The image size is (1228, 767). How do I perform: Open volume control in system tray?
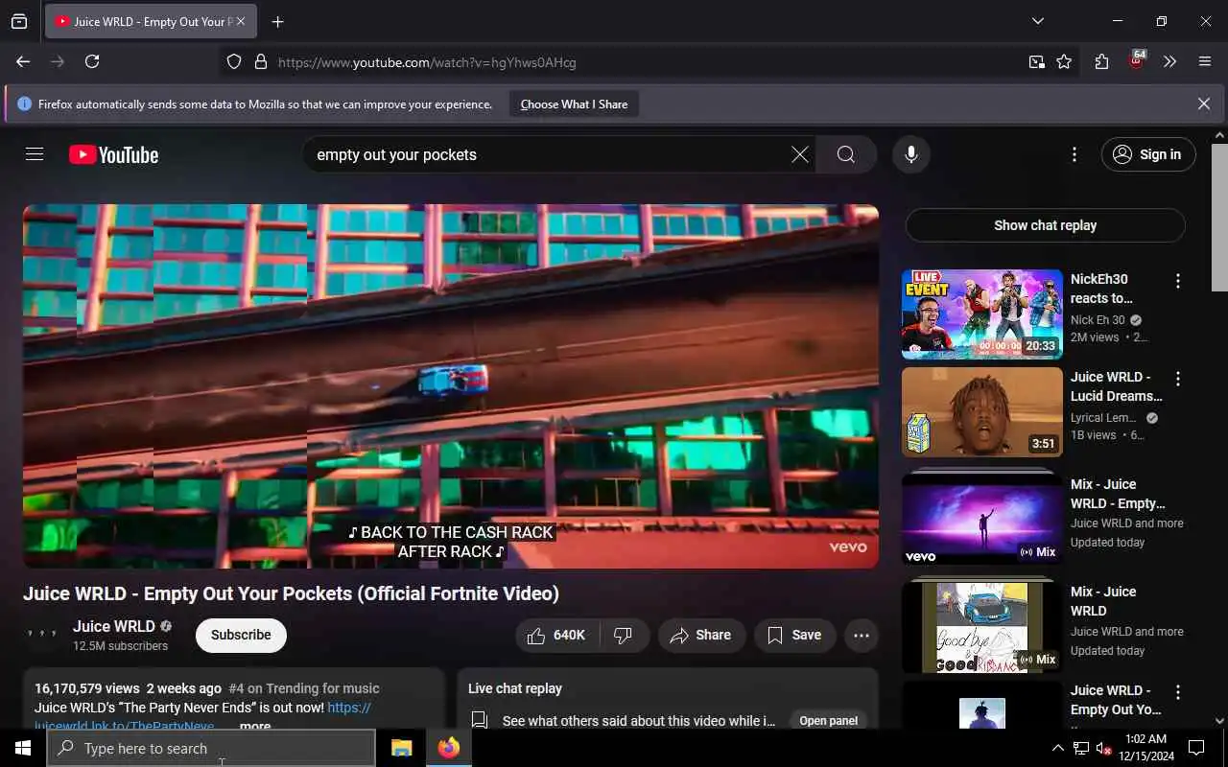point(1104,748)
